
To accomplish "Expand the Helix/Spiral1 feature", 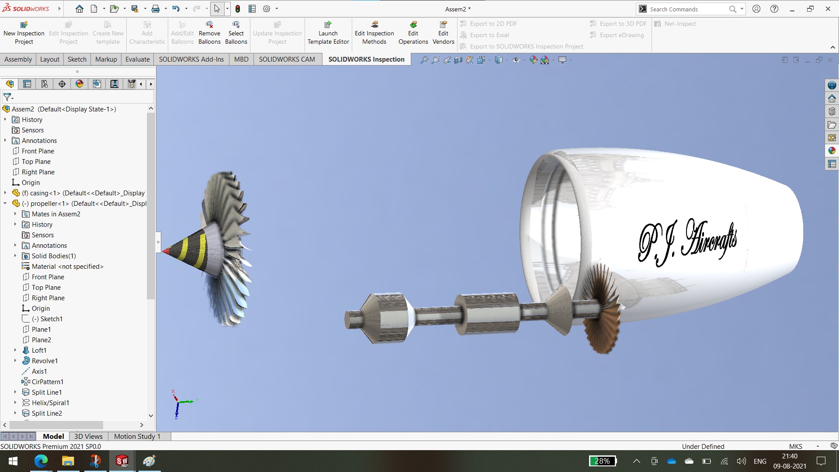I will tap(15, 403).
